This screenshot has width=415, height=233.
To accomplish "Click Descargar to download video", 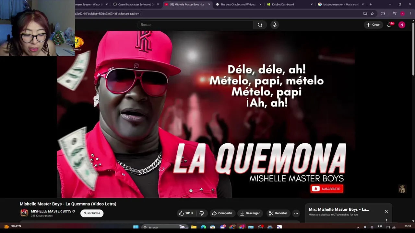I will tap(250, 213).
